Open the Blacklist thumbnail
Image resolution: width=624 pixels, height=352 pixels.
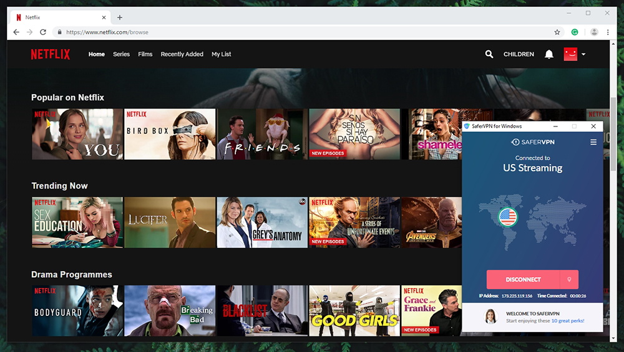(x=262, y=311)
